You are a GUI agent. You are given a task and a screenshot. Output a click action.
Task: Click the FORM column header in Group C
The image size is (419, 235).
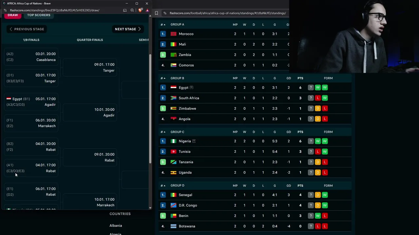click(328, 132)
